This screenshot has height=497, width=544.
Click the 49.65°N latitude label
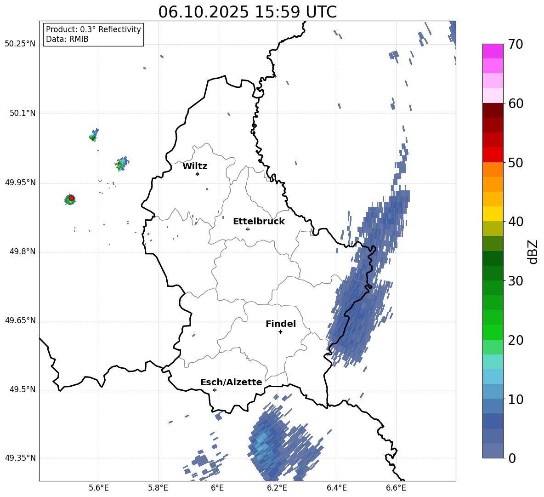click(20, 320)
